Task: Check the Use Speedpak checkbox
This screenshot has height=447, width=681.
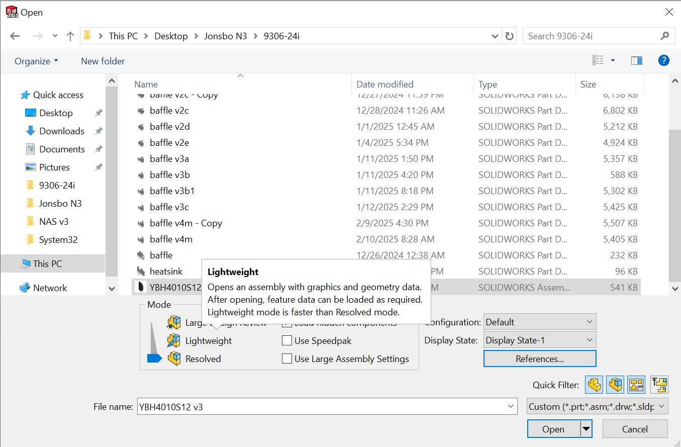Action: 287,340
